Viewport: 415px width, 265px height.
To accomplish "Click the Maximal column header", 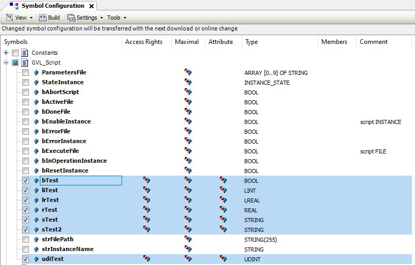I will tap(188, 42).
